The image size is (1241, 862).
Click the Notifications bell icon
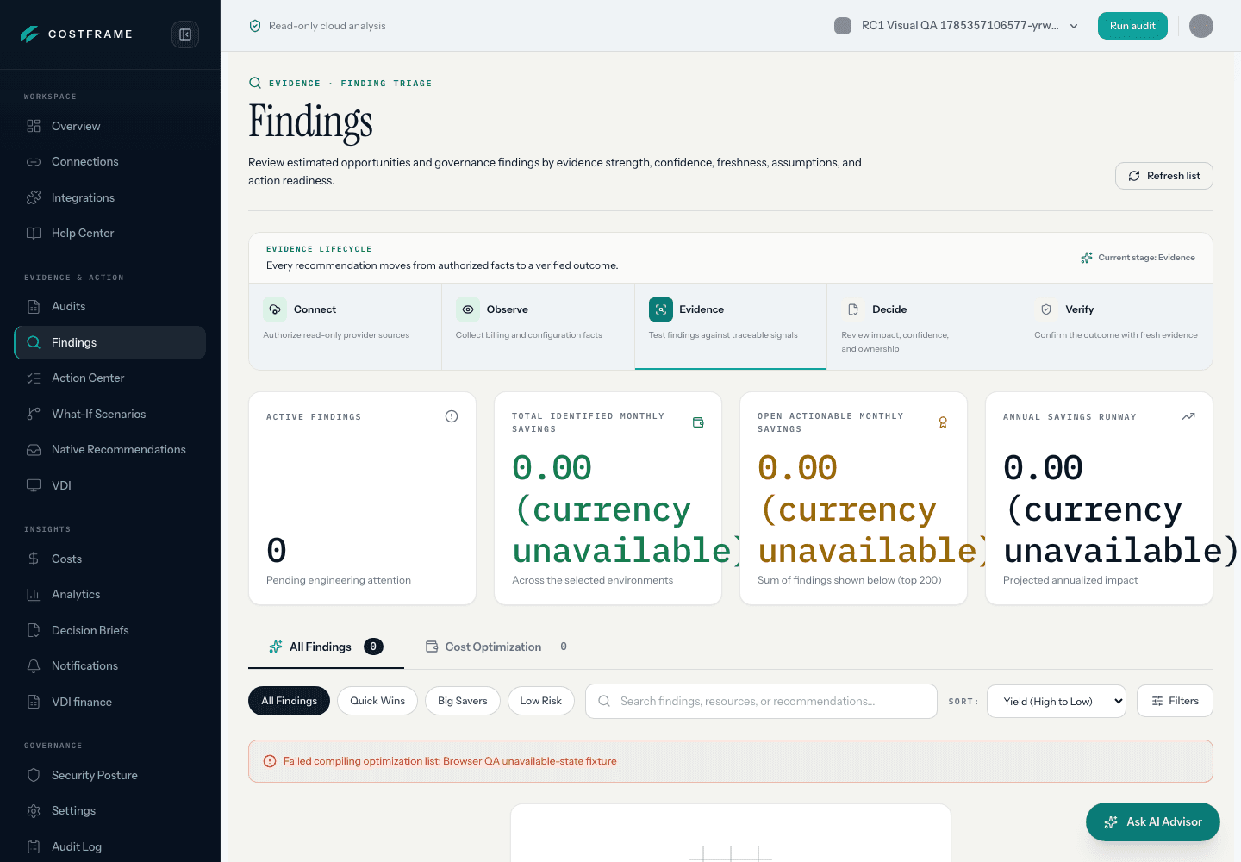tap(34, 666)
